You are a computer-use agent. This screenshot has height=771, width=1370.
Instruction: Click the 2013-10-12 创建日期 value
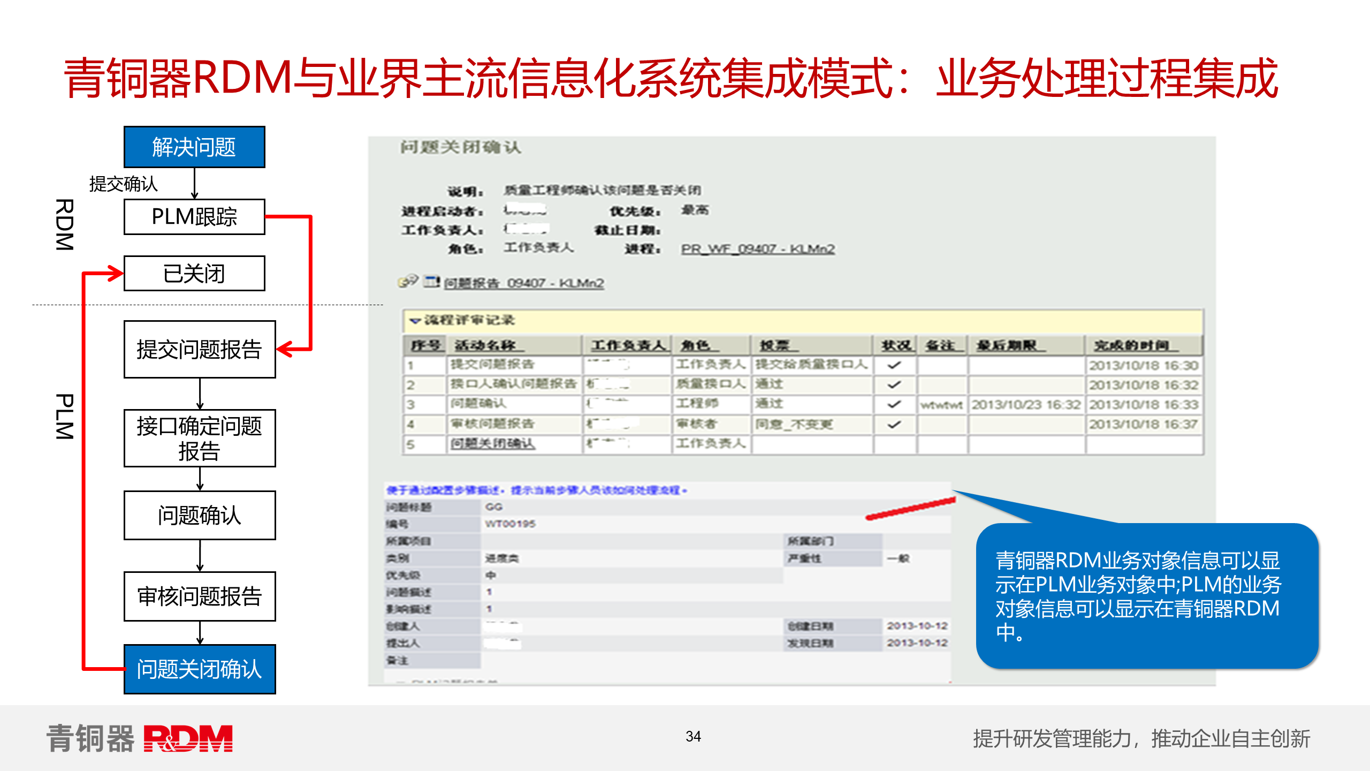(917, 626)
